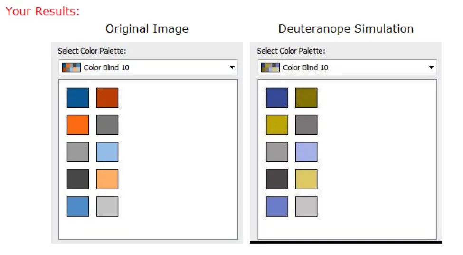Pick the olive swatch in Deuteranope Simulation

click(x=306, y=98)
